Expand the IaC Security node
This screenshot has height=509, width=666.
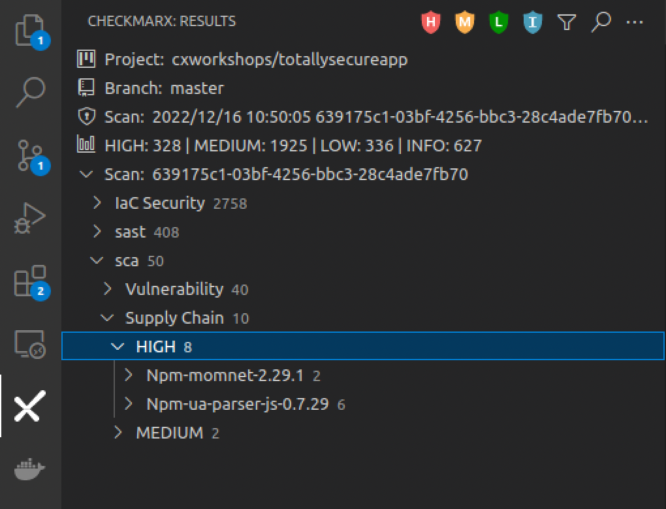pyautogui.click(x=97, y=203)
